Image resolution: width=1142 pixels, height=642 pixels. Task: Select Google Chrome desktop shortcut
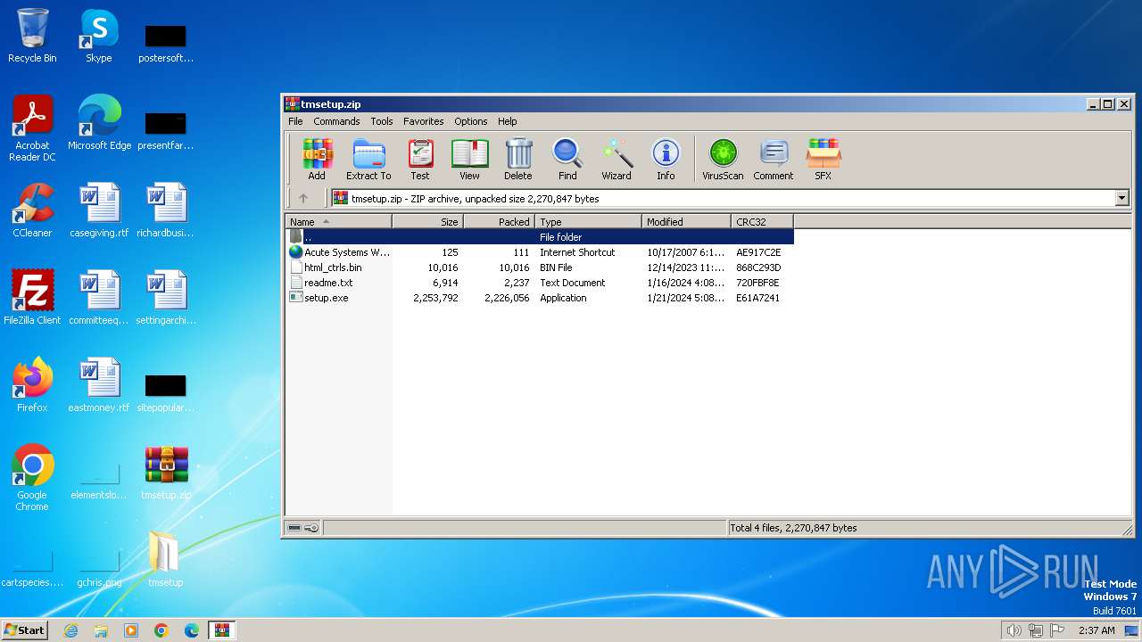[x=32, y=478]
